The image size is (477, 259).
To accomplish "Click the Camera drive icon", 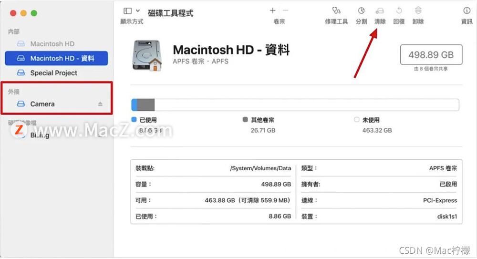I will (x=21, y=104).
